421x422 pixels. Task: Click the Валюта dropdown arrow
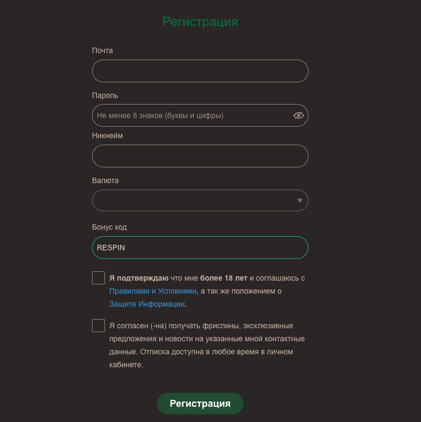click(300, 200)
